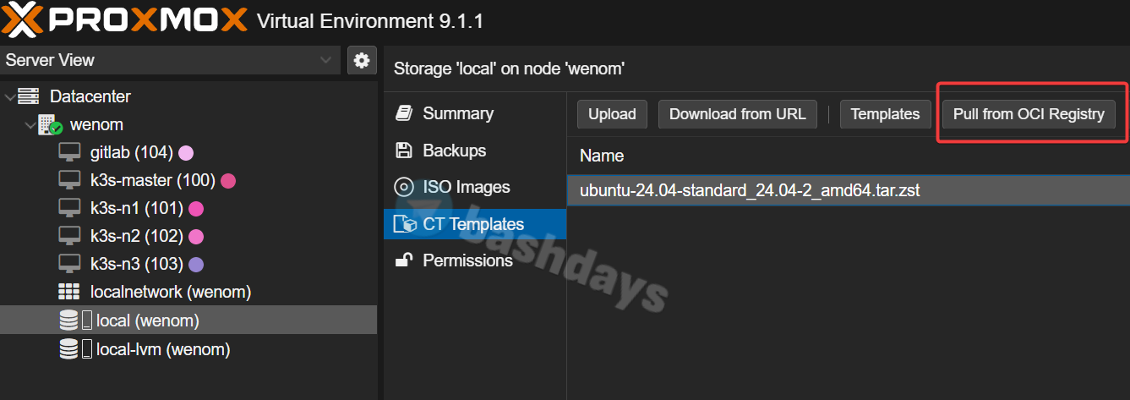This screenshot has height=400, width=1130.
Task: Open the Summary tab
Action: (x=457, y=113)
